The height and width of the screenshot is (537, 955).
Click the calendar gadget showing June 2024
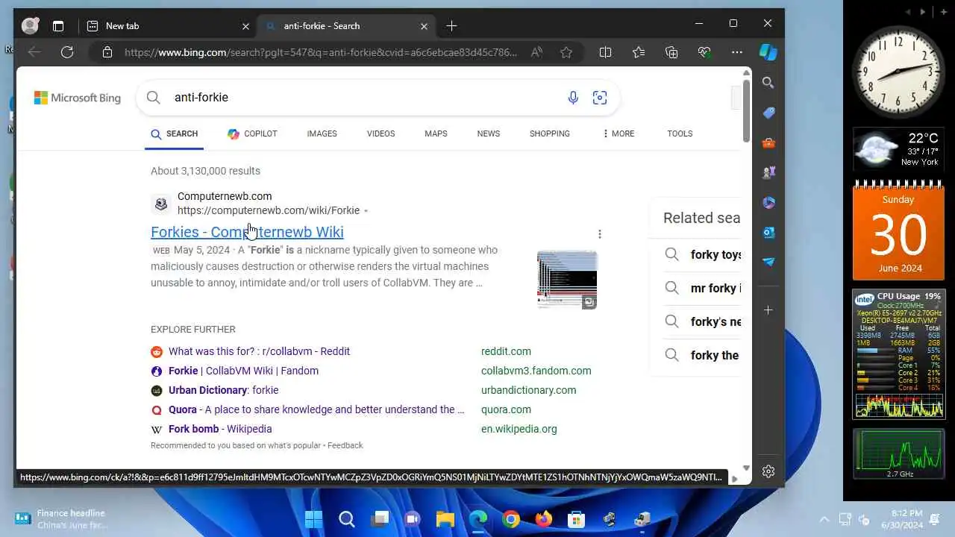click(x=898, y=230)
